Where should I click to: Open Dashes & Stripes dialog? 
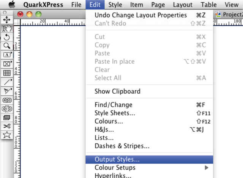pyautogui.click(x=149, y=146)
